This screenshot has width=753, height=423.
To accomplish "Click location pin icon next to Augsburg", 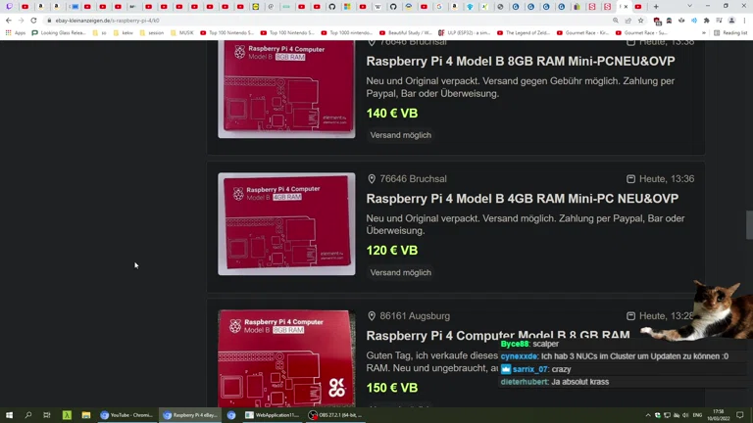I will (372, 316).
